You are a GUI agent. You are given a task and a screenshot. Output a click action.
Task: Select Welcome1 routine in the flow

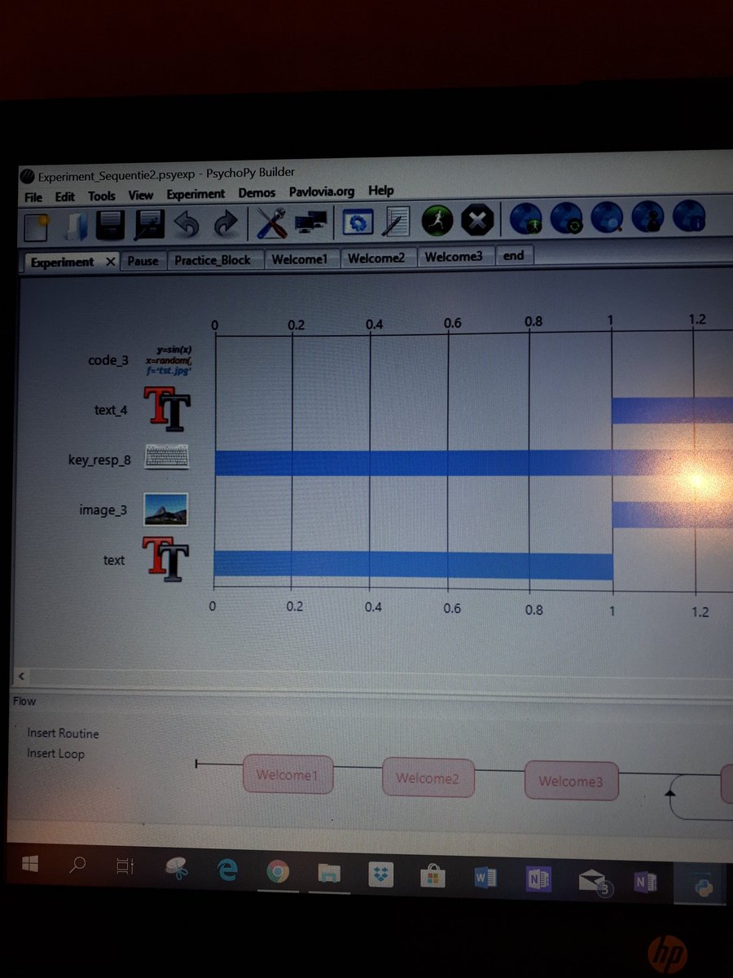click(x=288, y=774)
